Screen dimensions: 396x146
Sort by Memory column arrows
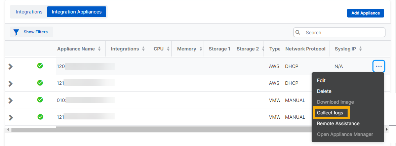click(201, 49)
